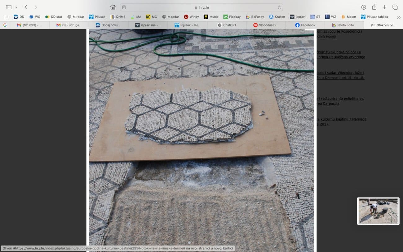Open the Windy bookmark
Screen dimensions: 403x252
(x=191, y=17)
